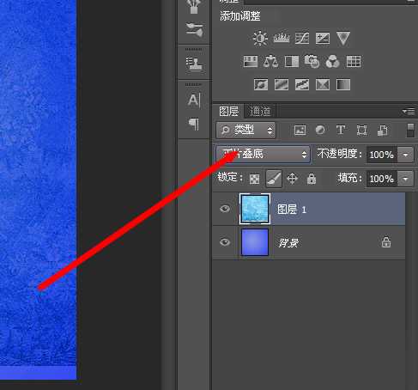
Task: Add a Channel Mixer adjustment
Action: (332, 61)
